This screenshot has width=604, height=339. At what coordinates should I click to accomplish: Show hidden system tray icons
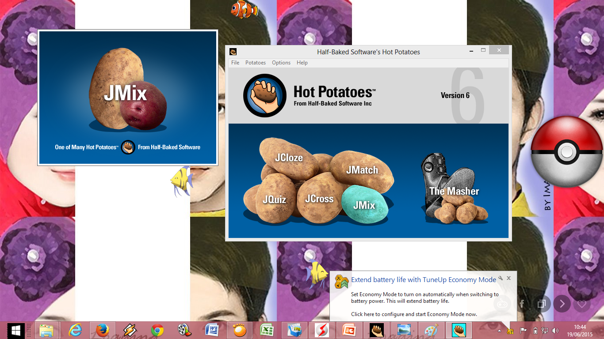pyautogui.click(x=500, y=331)
